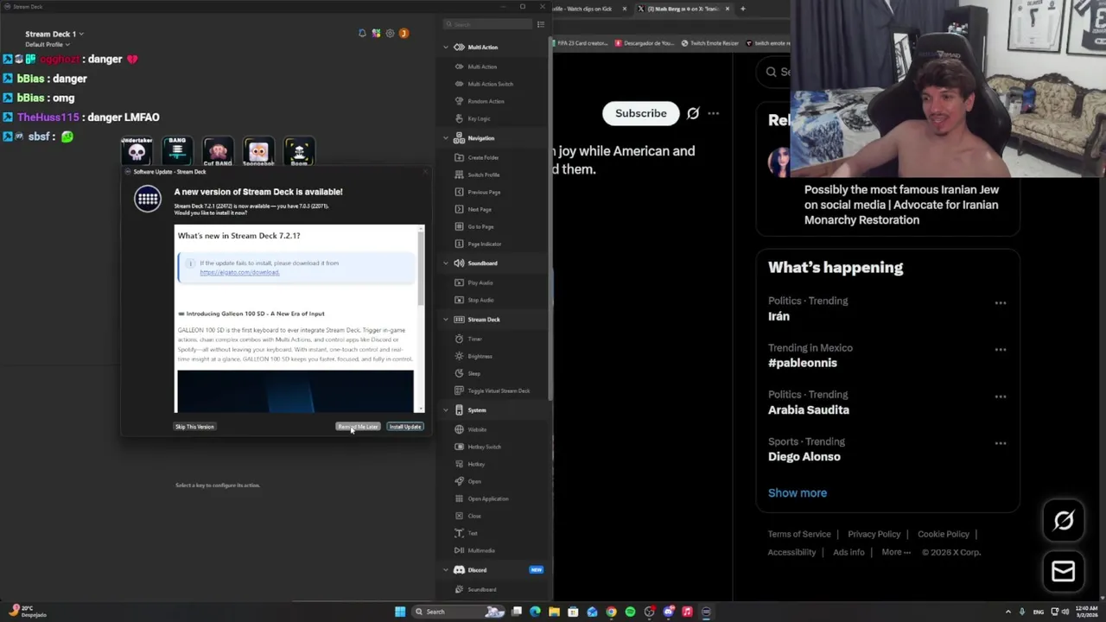
Task: Open options for Arabia Saudita trend
Action: point(1001,397)
